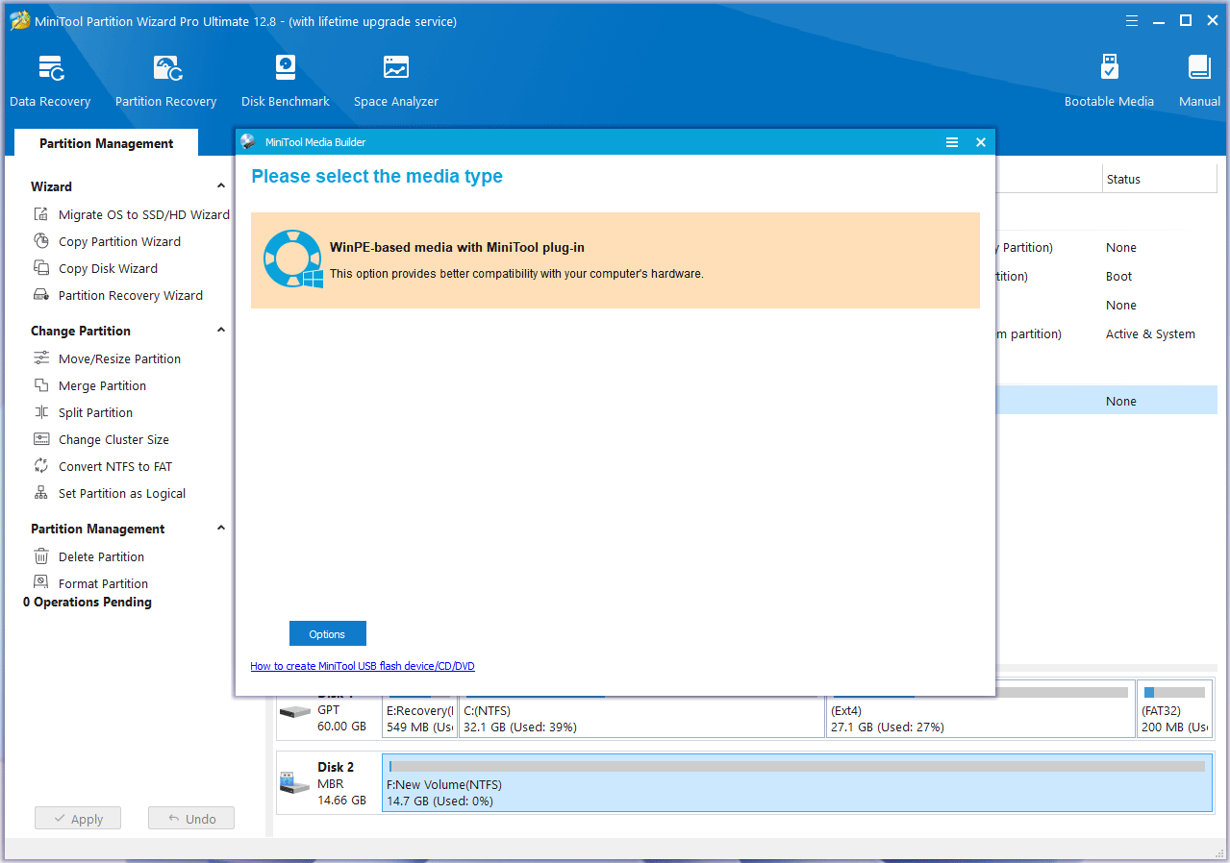The height and width of the screenshot is (863, 1230).
Task: Close the MiniTool Media Builder dialog
Action: coord(981,142)
